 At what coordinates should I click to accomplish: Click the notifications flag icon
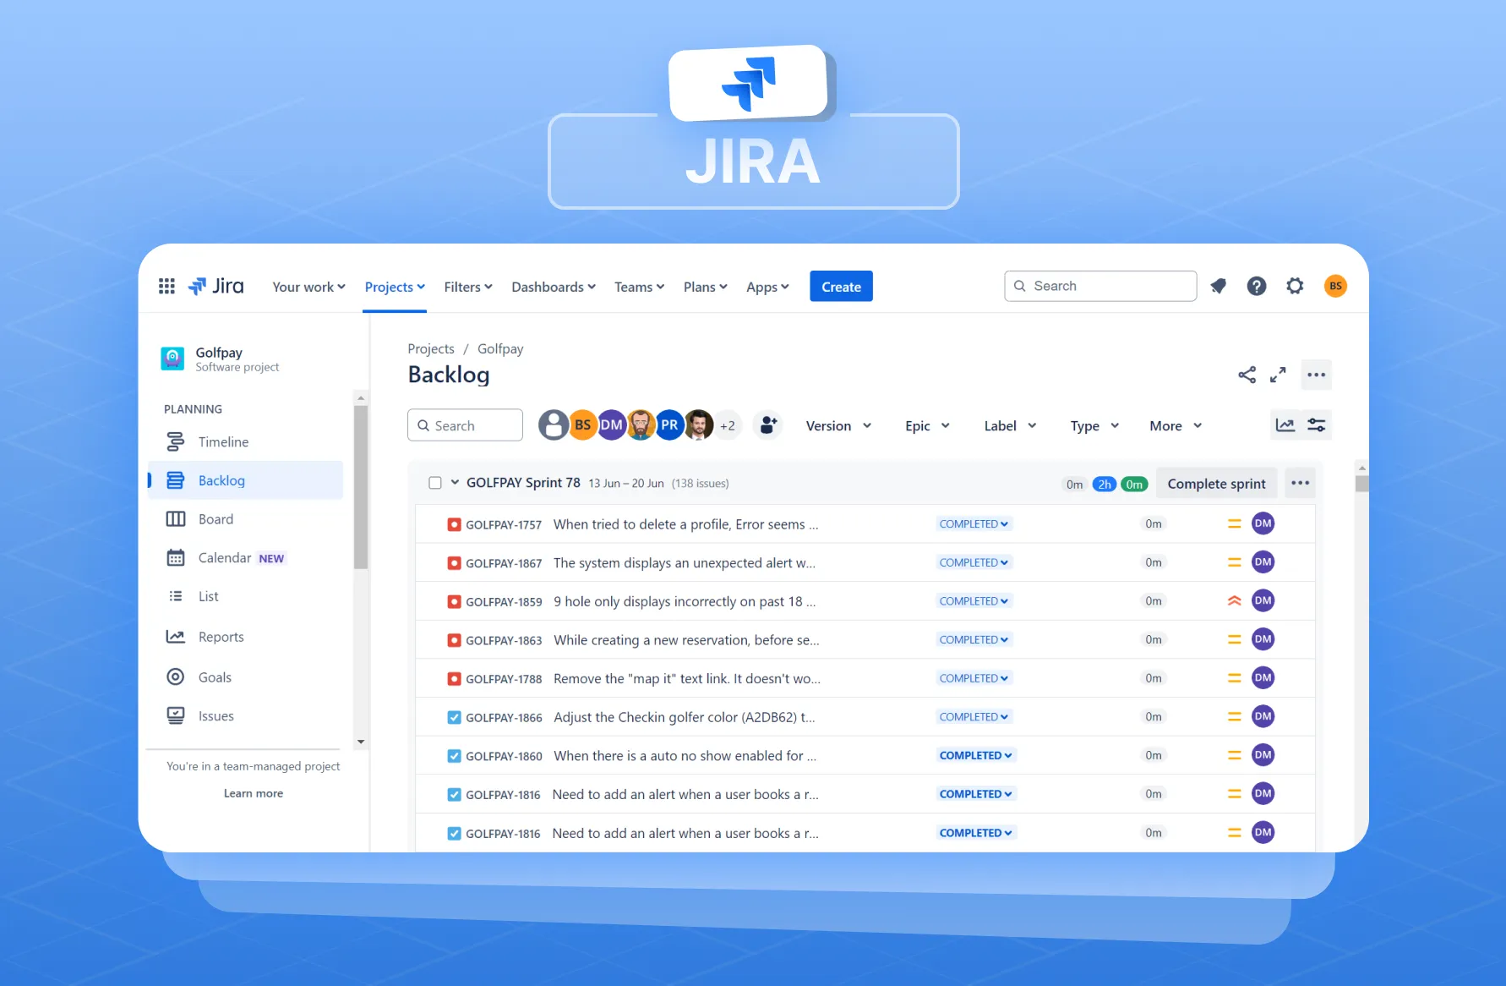point(1218,286)
